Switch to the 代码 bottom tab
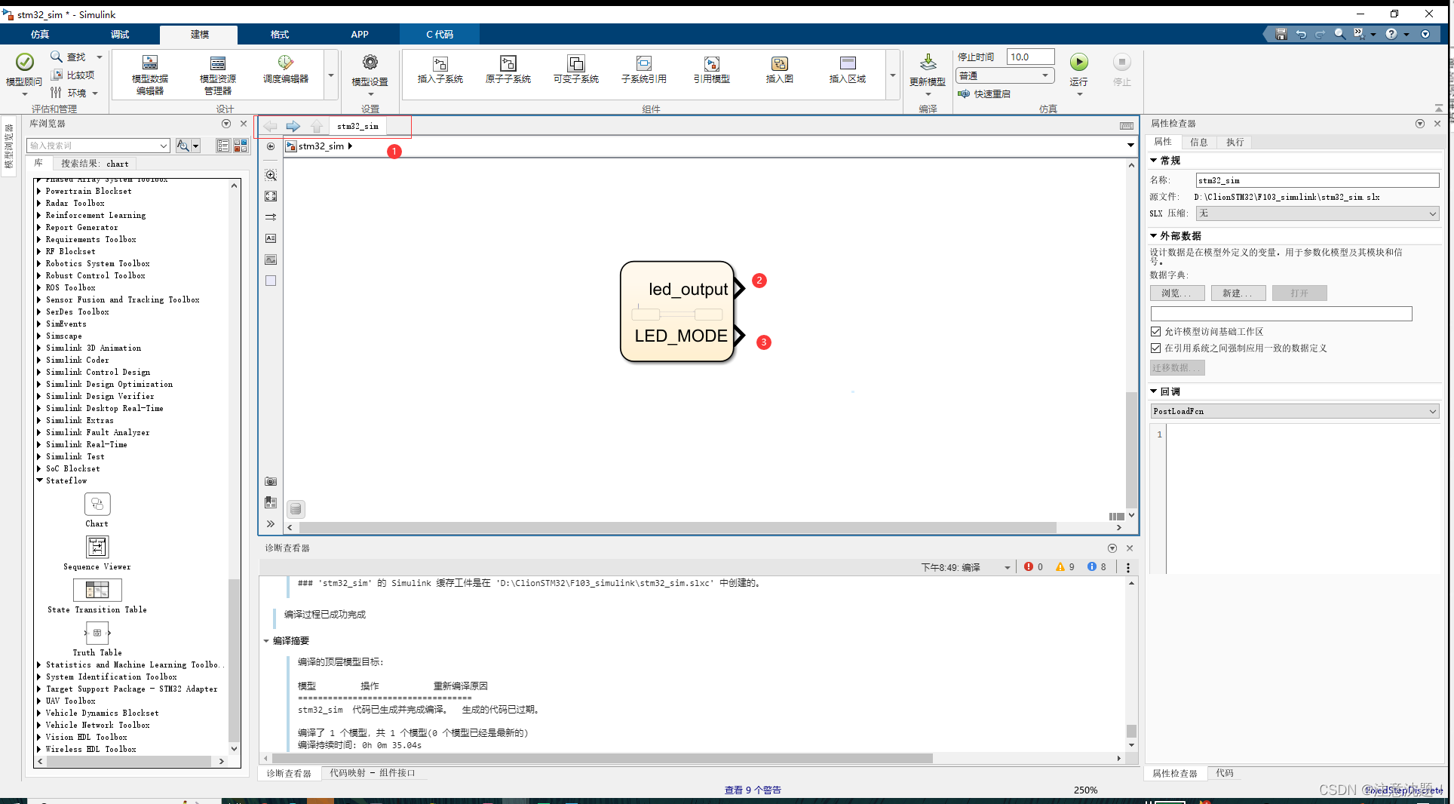Viewport: 1454px width, 804px height. coord(1225,773)
